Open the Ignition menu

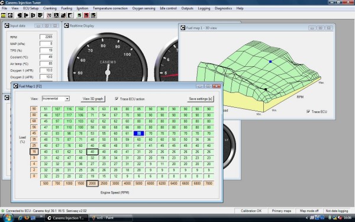click(x=82, y=8)
